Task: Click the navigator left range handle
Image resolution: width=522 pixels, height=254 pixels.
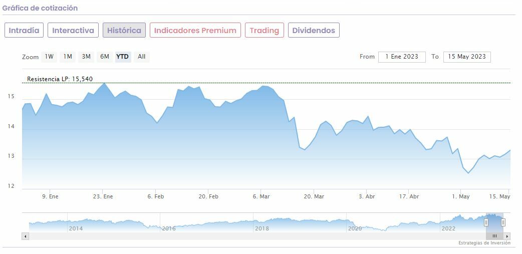Action: [486, 222]
